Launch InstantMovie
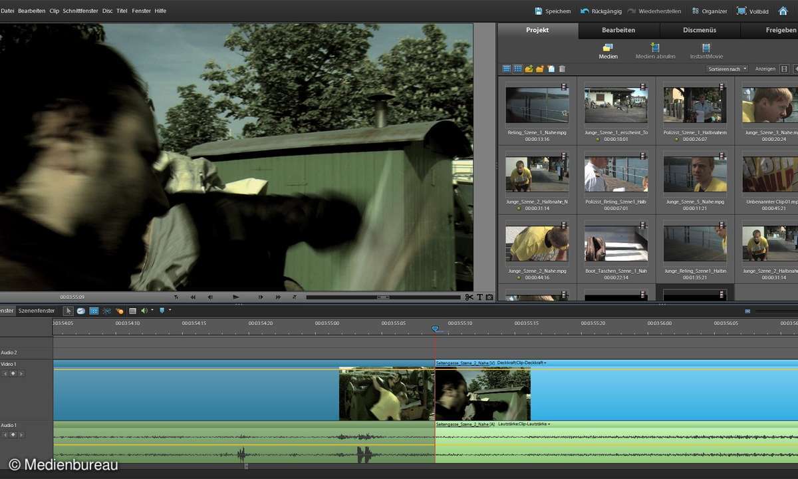 point(706,51)
